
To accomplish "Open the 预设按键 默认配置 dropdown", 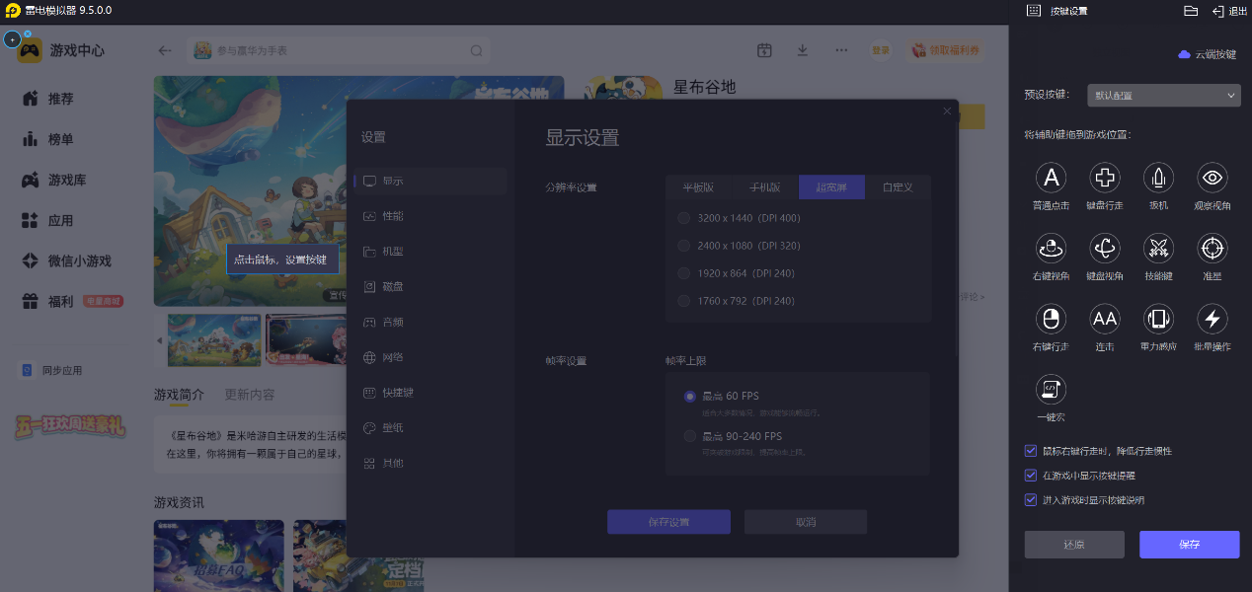I will pos(1163,96).
